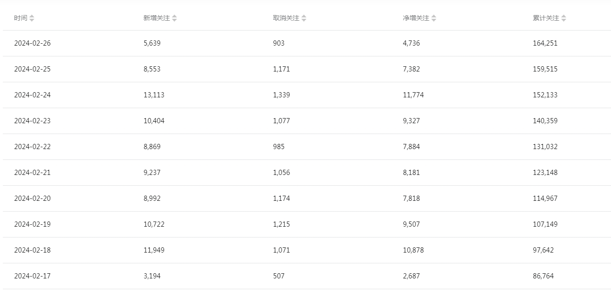The width and height of the screenshot is (611, 293).
Task: Sort by 净增关注 sort arrows
Action: pyautogui.click(x=434, y=18)
